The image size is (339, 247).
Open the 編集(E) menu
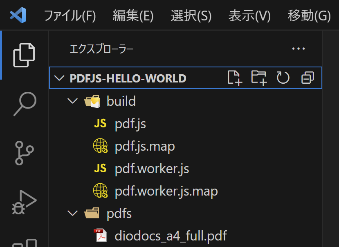click(x=133, y=16)
